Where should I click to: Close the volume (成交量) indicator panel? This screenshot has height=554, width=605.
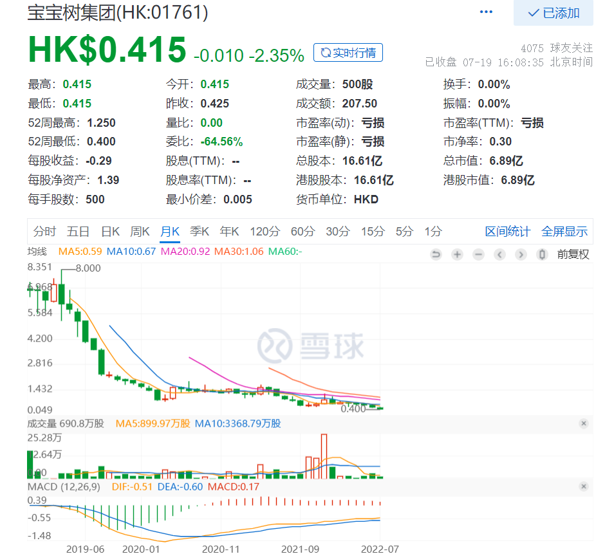[x=583, y=423]
